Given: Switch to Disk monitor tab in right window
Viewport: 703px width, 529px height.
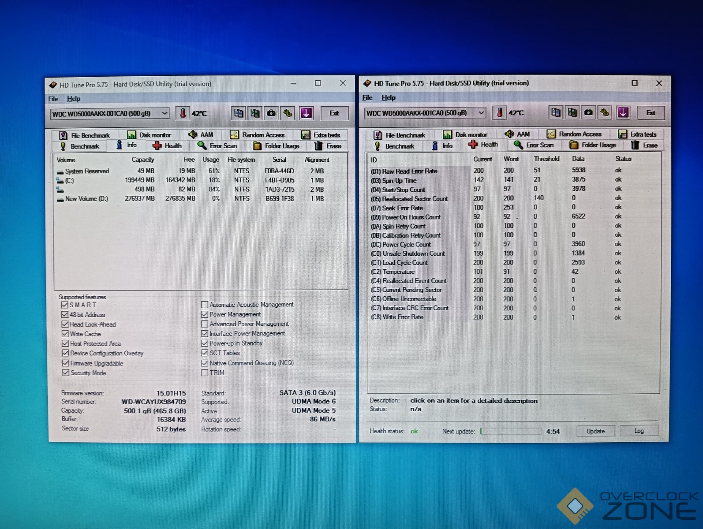Looking at the screenshot, I should click(465, 134).
